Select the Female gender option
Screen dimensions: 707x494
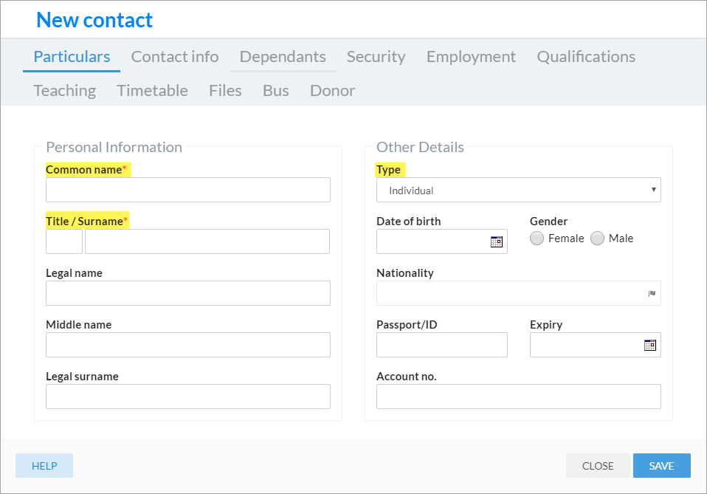[537, 239]
